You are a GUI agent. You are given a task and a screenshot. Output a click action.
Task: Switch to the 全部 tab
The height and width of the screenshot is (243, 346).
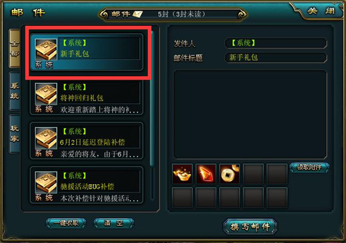[14, 48]
